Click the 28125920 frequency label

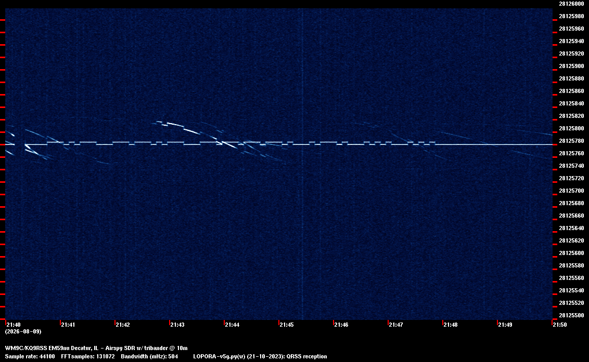(x=571, y=53)
